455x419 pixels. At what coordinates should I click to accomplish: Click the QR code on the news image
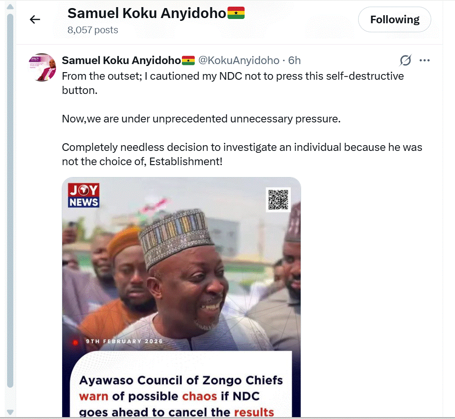click(278, 199)
